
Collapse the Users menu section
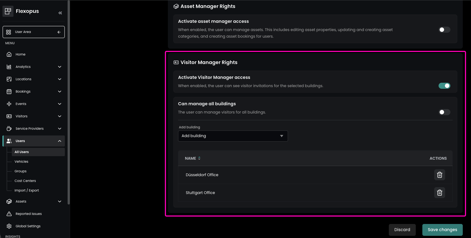coord(60,141)
